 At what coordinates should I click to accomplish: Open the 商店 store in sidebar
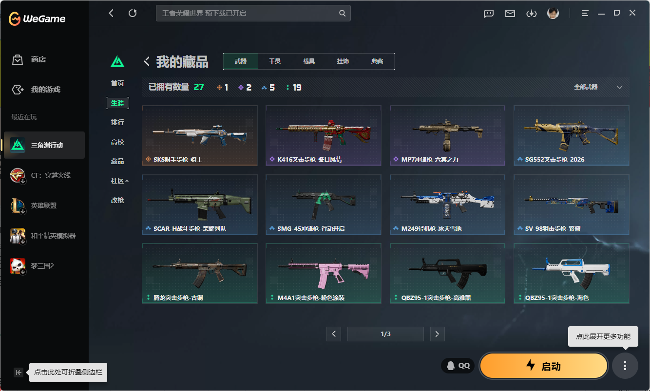(38, 59)
